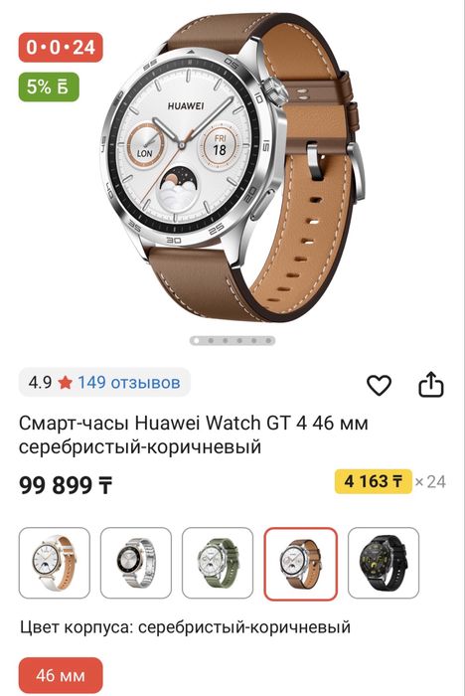The image size is (465, 696).
Task: Tap the ×24 installment months label
Action: coord(430,481)
